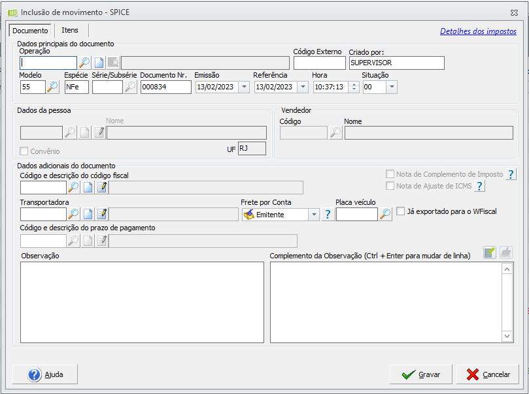The height and width of the screenshot is (394, 529).
Task: Create a new Operação with the document icon
Action: [99, 63]
